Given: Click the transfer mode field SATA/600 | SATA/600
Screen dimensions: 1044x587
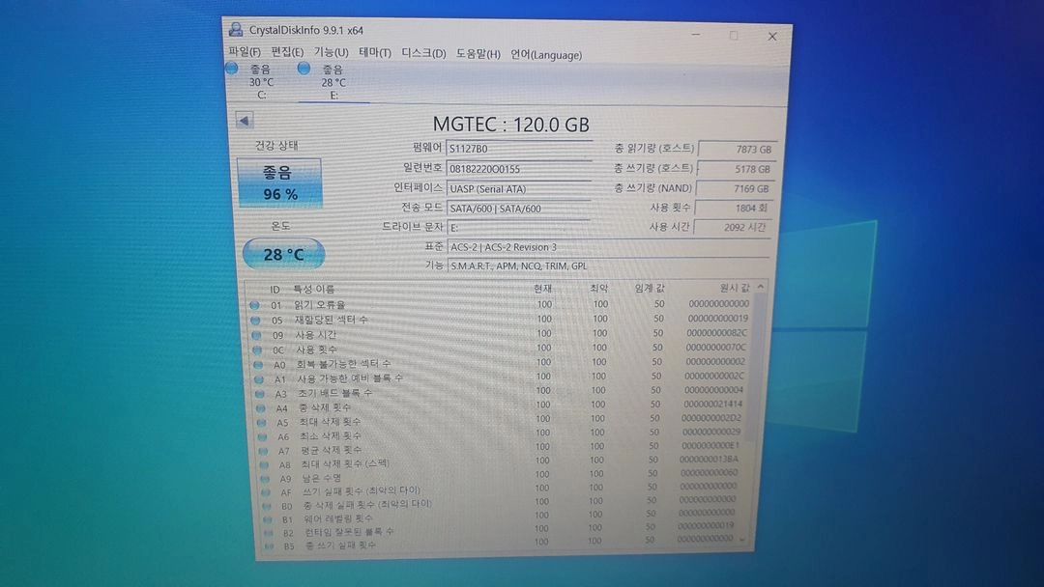Looking at the screenshot, I should [519, 209].
